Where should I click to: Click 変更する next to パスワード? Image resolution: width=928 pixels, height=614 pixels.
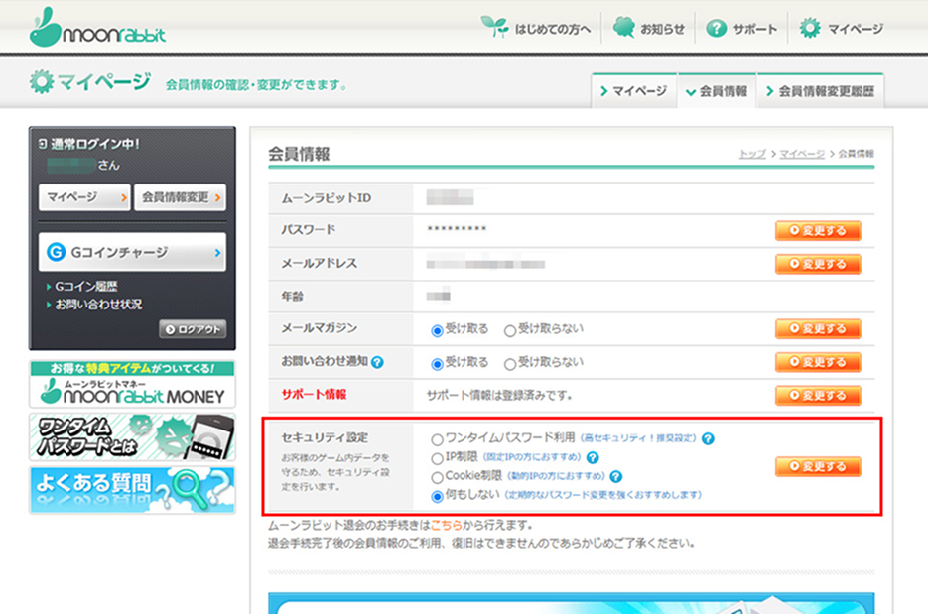[817, 230]
